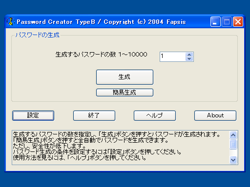
Task: Click the description box scroll up arrow
Action: click(x=233, y=135)
